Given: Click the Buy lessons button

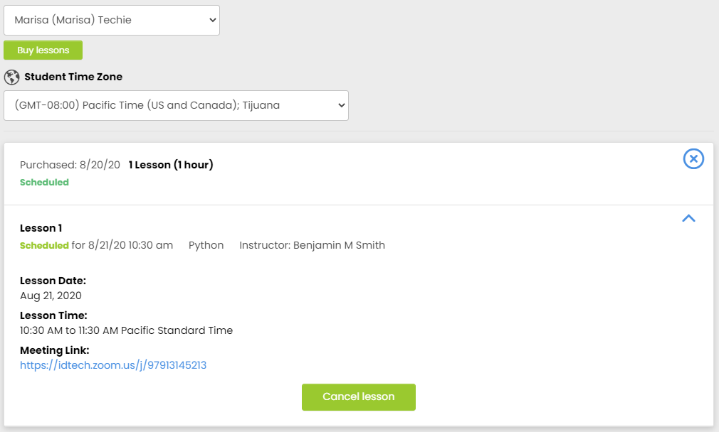Looking at the screenshot, I should tap(43, 50).
